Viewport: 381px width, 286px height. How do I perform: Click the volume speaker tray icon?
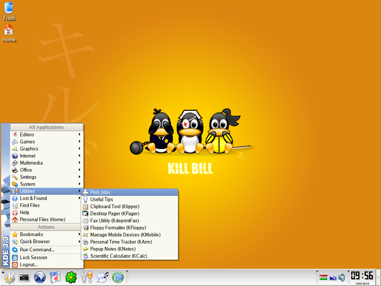click(x=342, y=277)
